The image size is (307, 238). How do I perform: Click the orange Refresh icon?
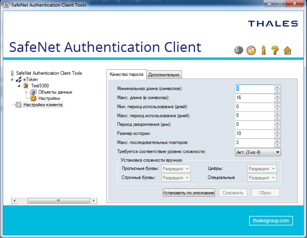click(251, 50)
